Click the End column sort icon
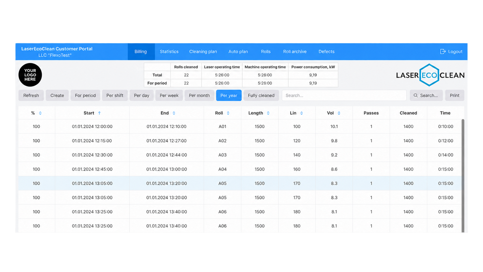 pyautogui.click(x=174, y=113)
